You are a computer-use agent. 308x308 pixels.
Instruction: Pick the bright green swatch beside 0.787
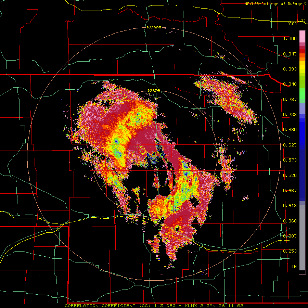(302, 93)
